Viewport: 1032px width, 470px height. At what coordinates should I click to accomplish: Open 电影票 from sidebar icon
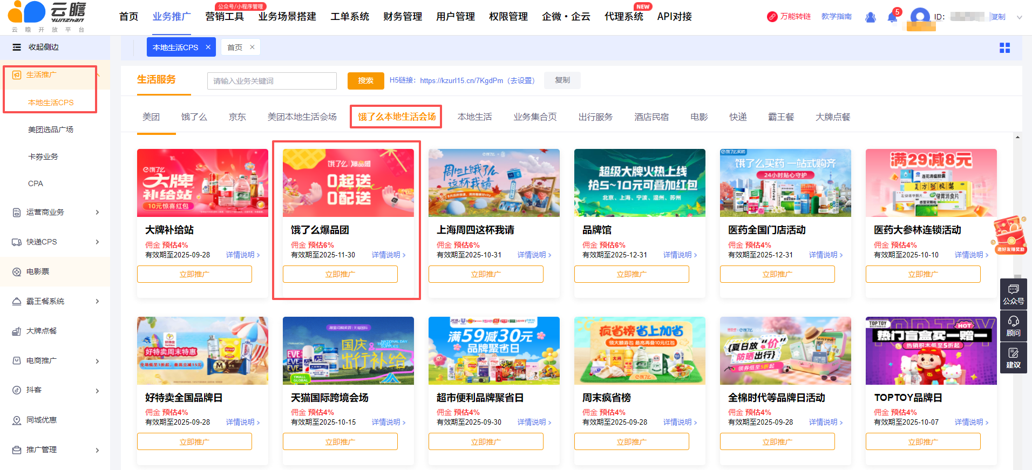coord(17,272)
